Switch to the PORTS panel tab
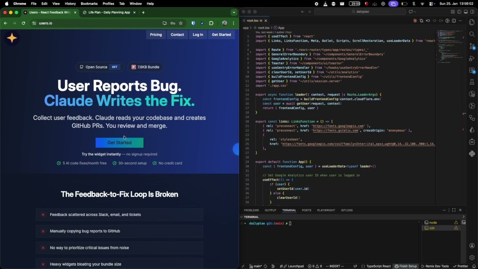 [307, 210]
